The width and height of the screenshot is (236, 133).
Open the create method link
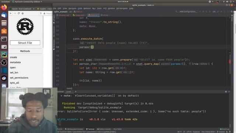[x=13, y=57]
